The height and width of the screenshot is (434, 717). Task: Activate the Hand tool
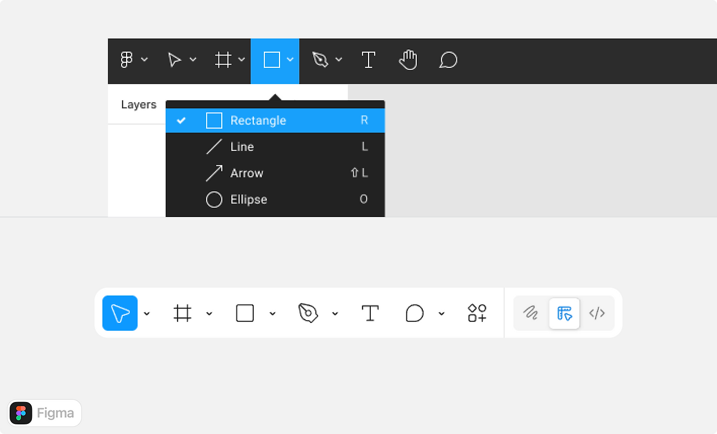[408, 60]
